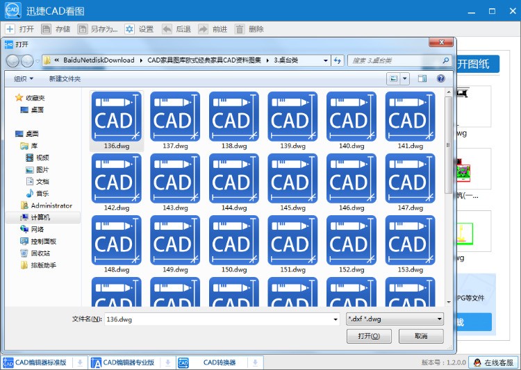This screenshot has width=521, height=370.
Task: Select the 138.dwg CAD file icon
Action: (x=234, y=117)
